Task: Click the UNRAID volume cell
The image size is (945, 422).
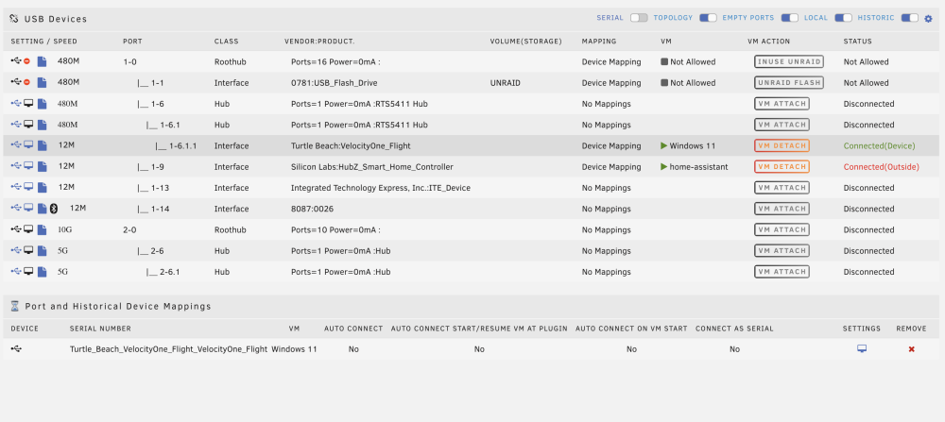Action: click(505, 82)
